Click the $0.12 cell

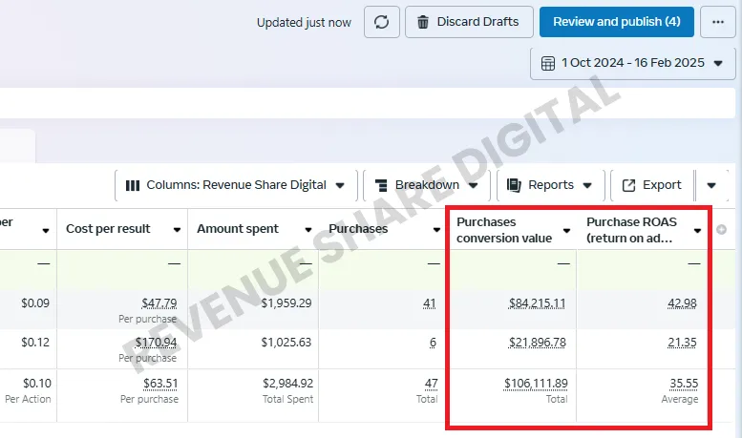pyautogui.click(x=35, y=342)
